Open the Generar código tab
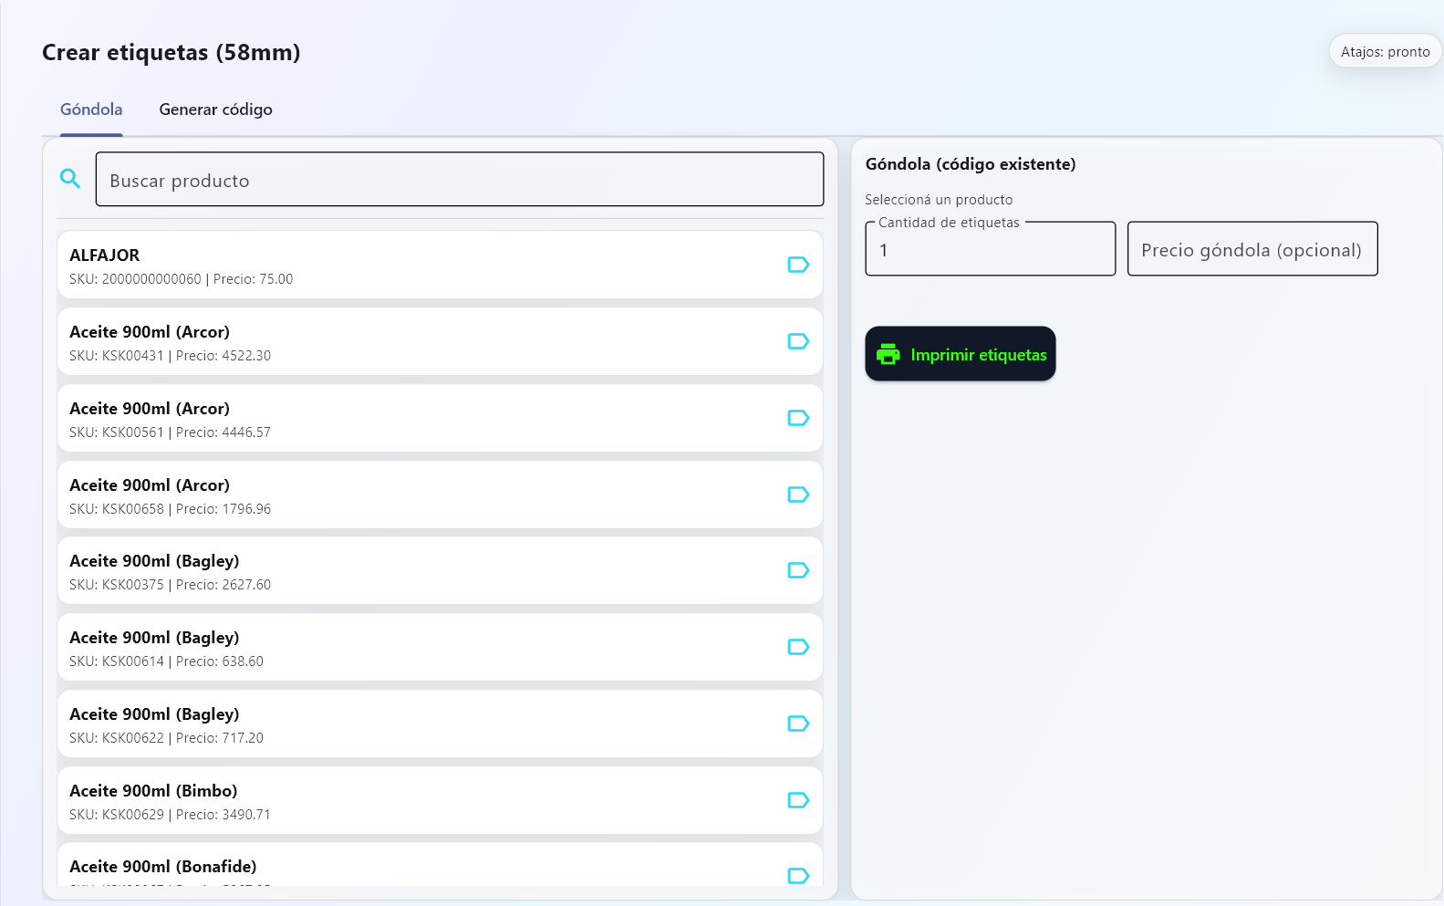The width and height of the screenshot is (1444, 906). click(x=215, y=109)
